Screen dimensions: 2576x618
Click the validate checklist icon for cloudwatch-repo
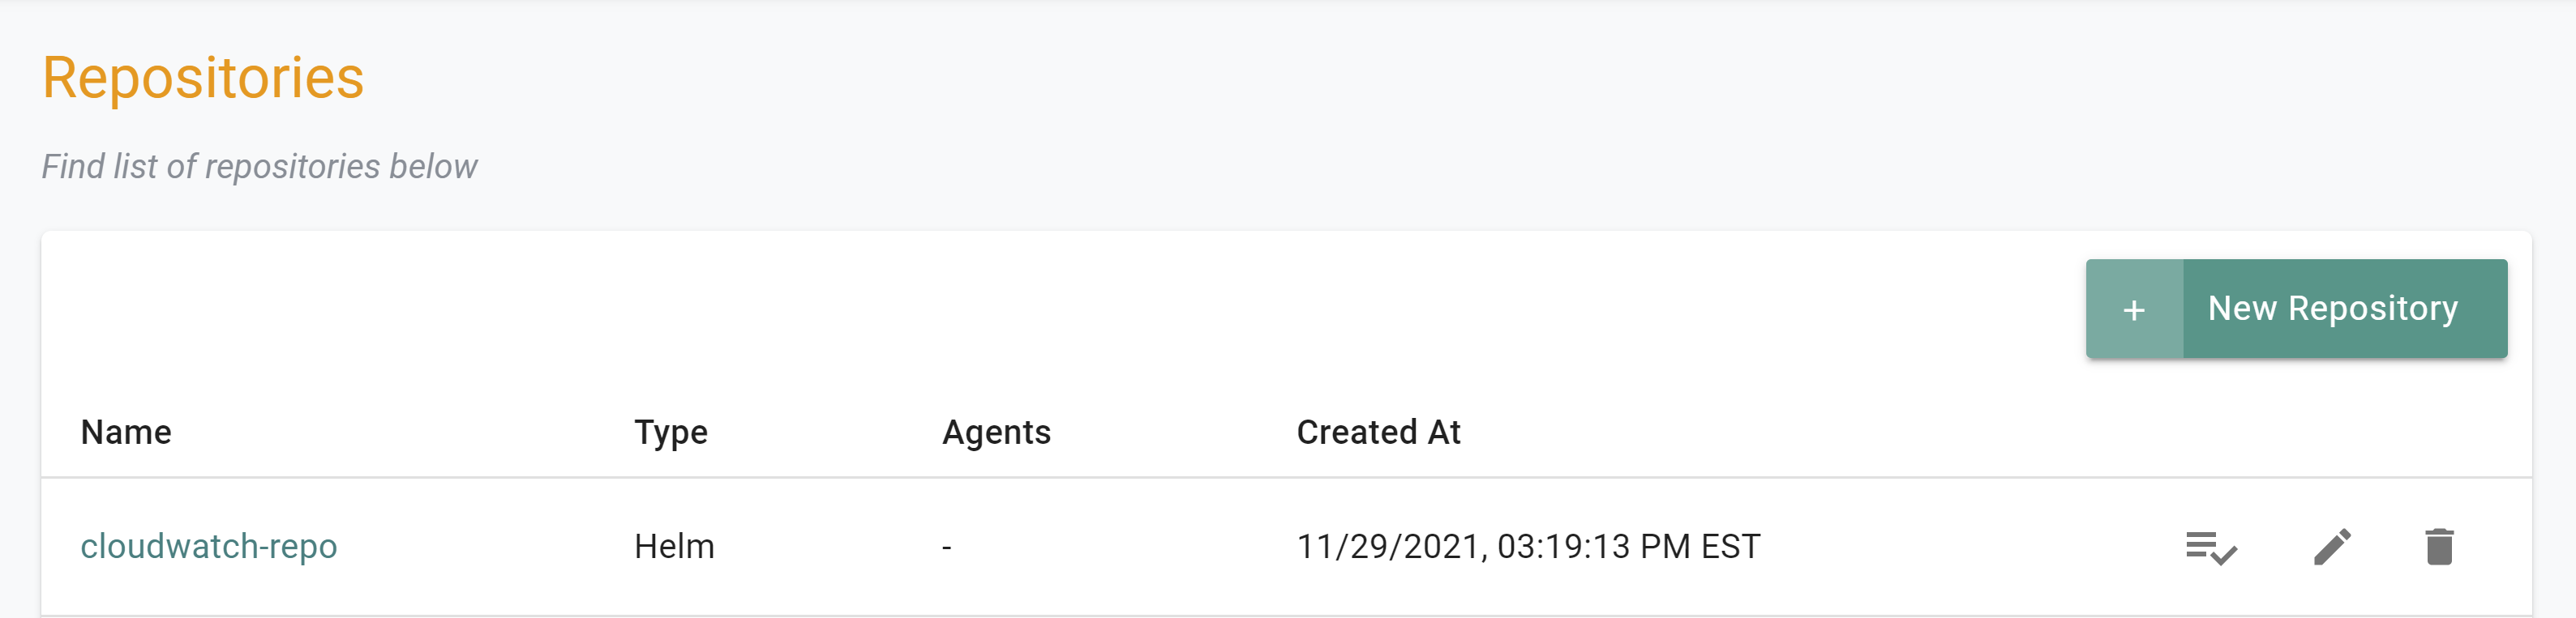pyautogui.click(x=2211, y=547)
